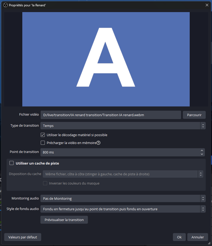Cancel changes with Annuler button

198,237
